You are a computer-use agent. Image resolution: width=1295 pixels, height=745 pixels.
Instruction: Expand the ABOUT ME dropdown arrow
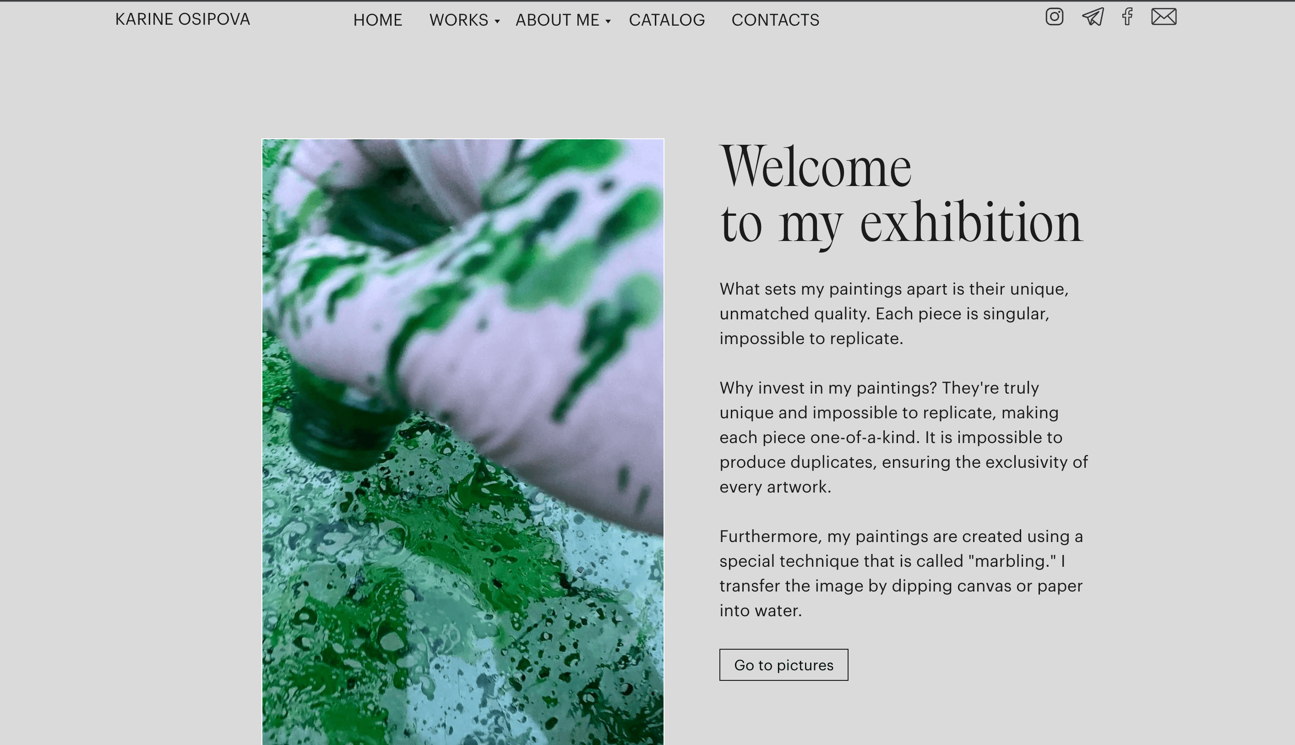pyautogui.click(x=608, y=22)
